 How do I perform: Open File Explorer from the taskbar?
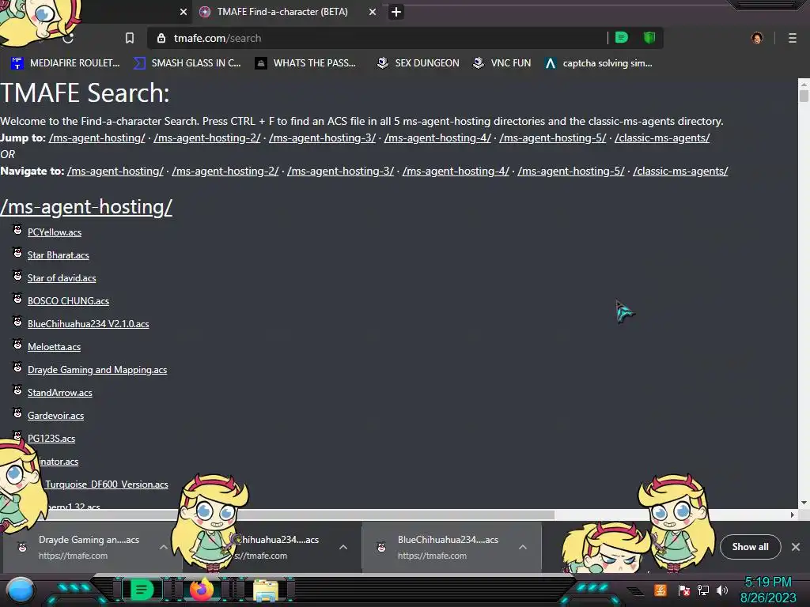266,590
